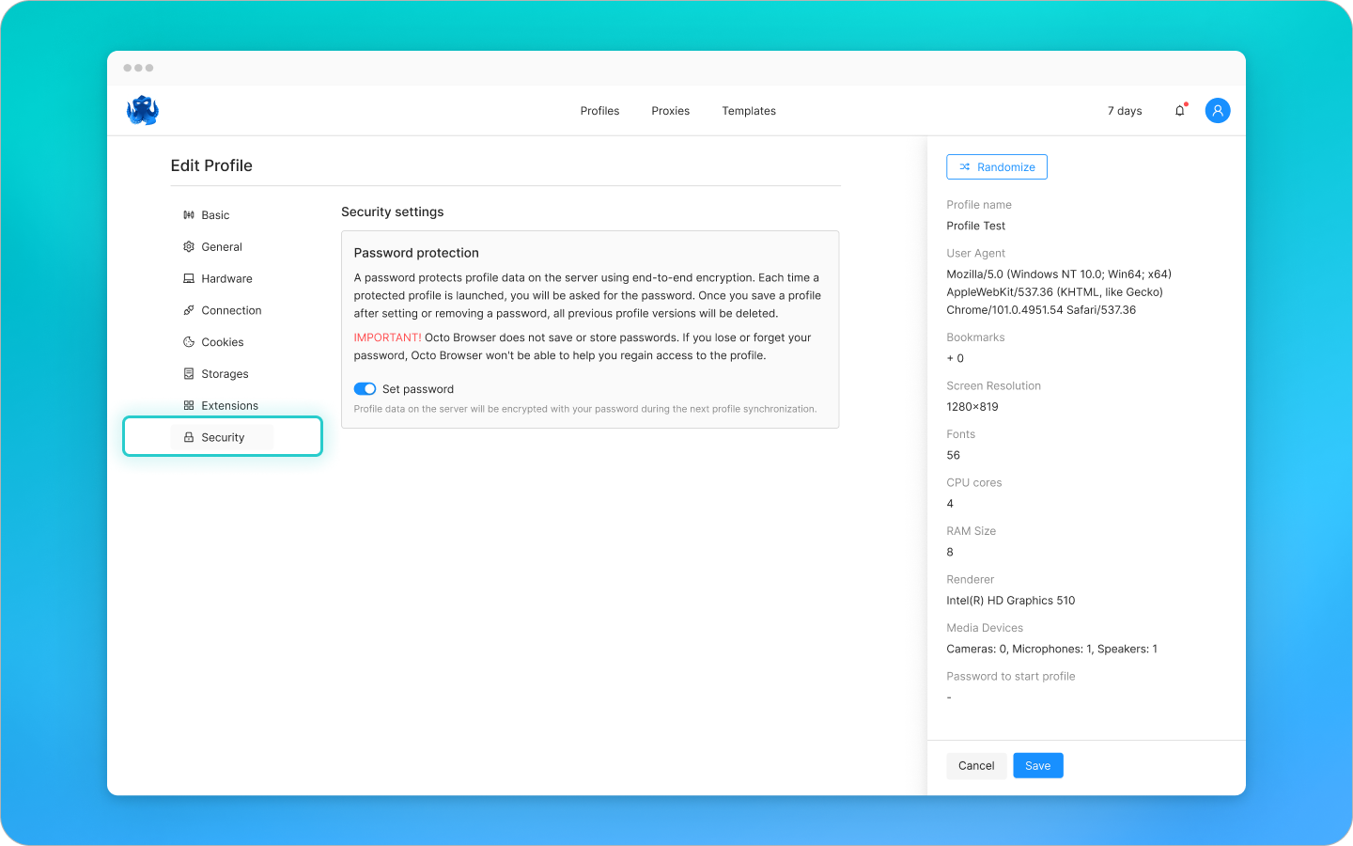Click the Randomize button
The image size is (1353, 846).
(x=997, y=166)
